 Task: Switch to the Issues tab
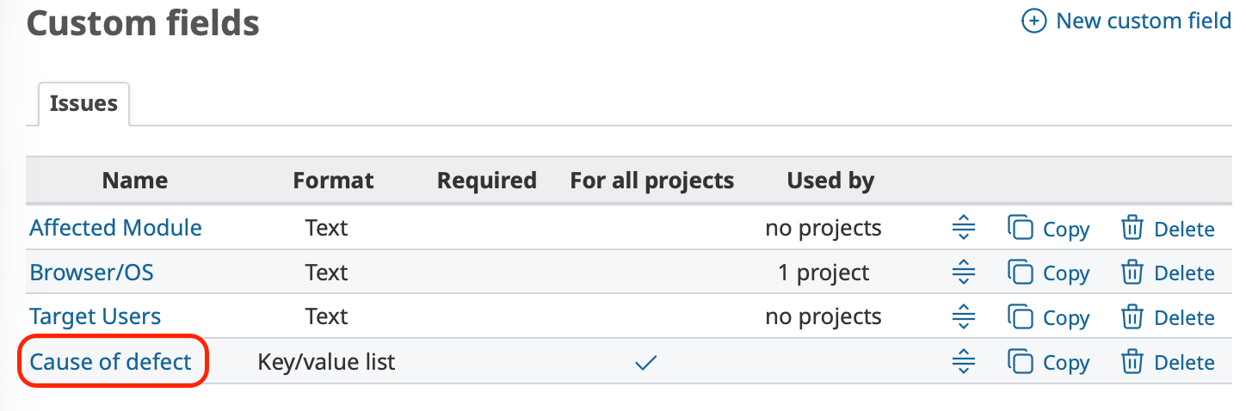[x=83, y=104]
